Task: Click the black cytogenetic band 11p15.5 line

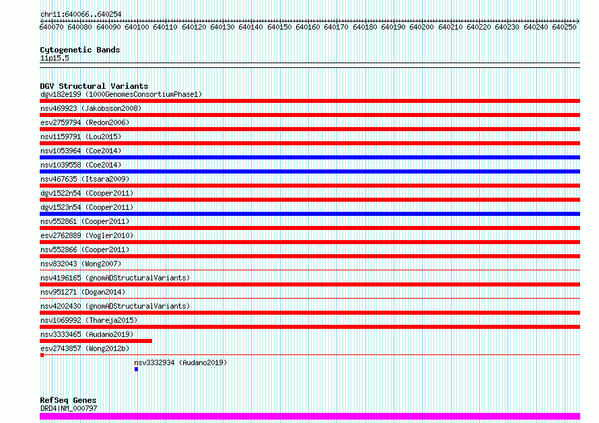Action: coord(310,65)
